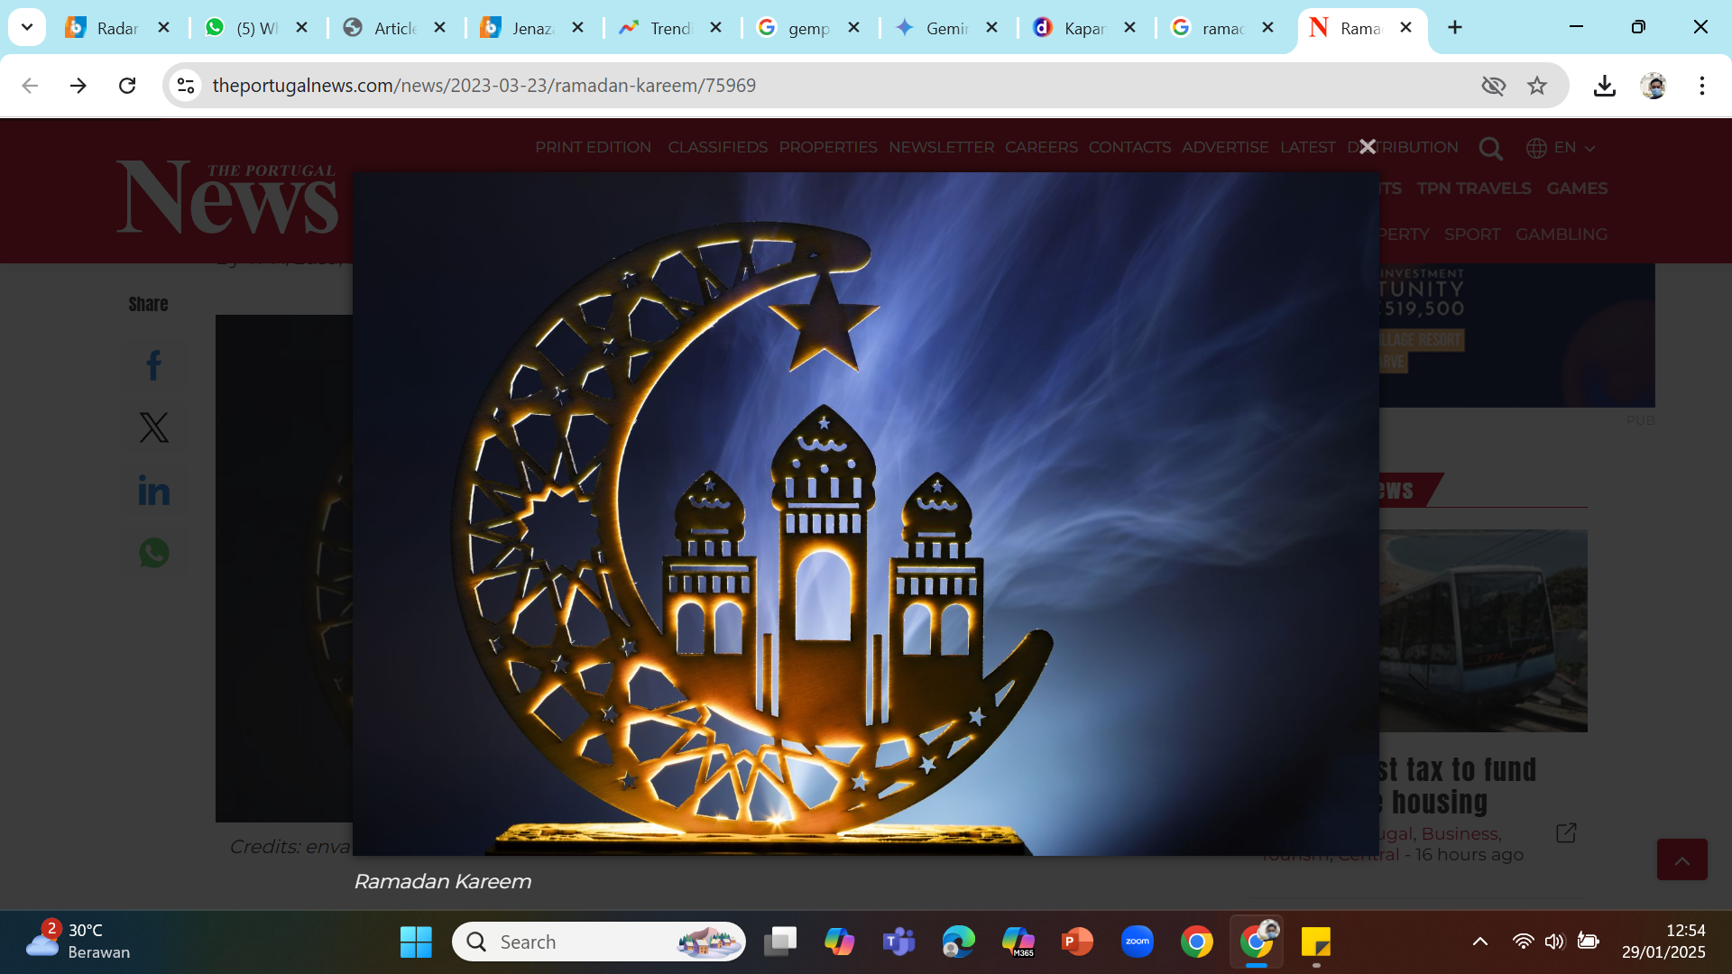Click the enlarged Ramadan crescent image
The width and height of the screenshot is (1732, 974).
pyautogui.click(x=865, y=514)
